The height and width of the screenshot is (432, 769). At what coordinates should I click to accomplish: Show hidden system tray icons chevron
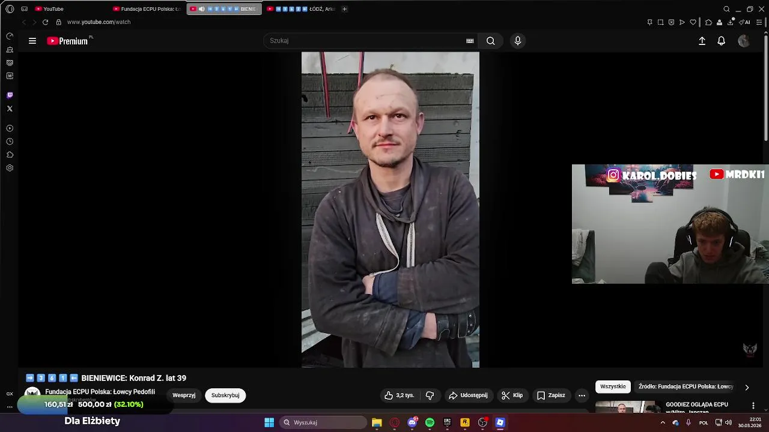click(663, 422)
